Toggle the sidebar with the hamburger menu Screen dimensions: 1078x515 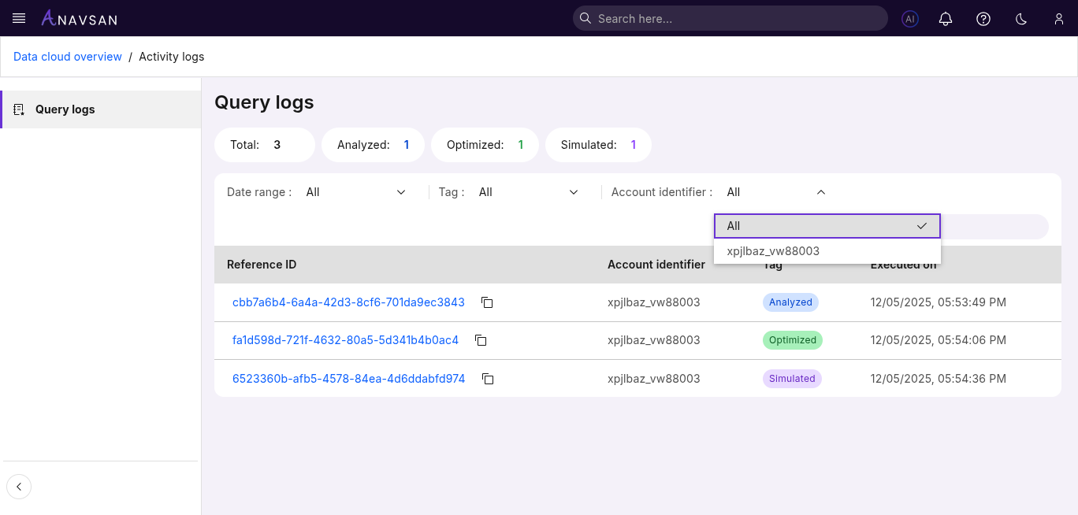click(18, 18)
